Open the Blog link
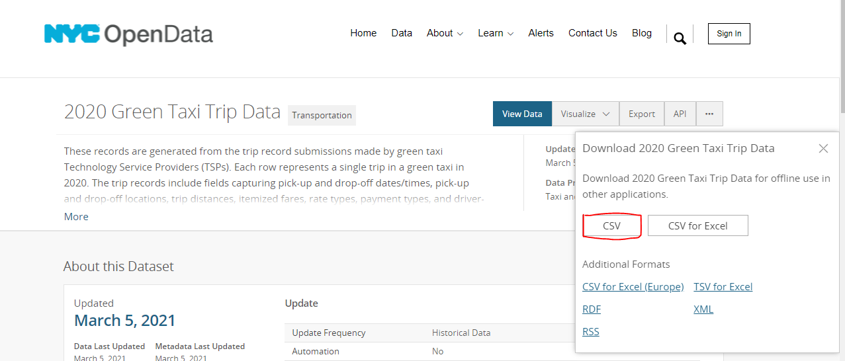Image resolution: width=845 pixels, height=361 pixels. click(x=642, y=33)
